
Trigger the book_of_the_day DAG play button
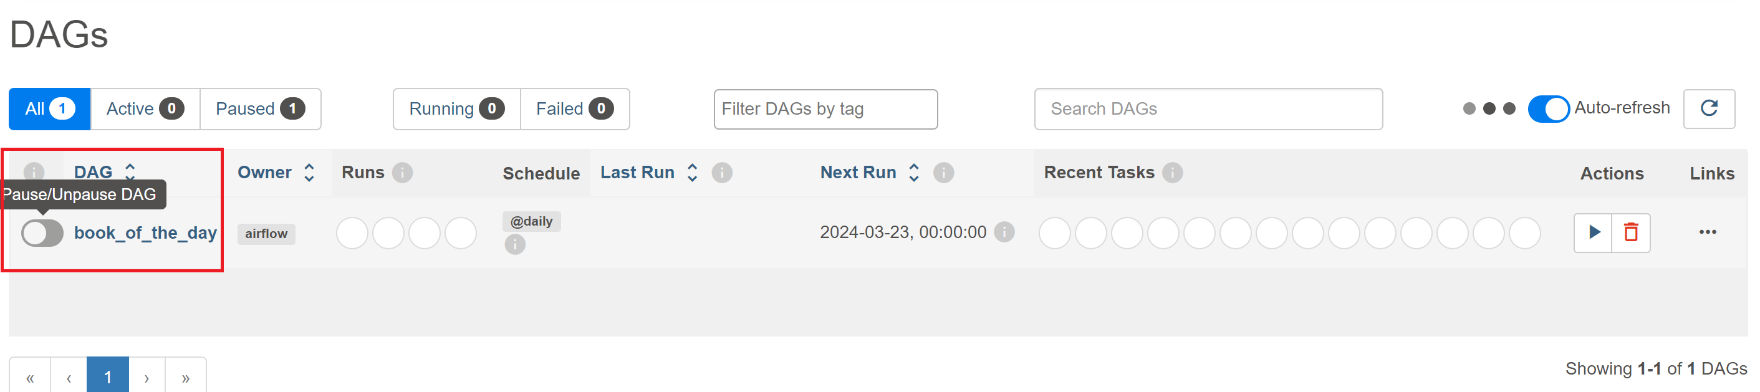1594,233
